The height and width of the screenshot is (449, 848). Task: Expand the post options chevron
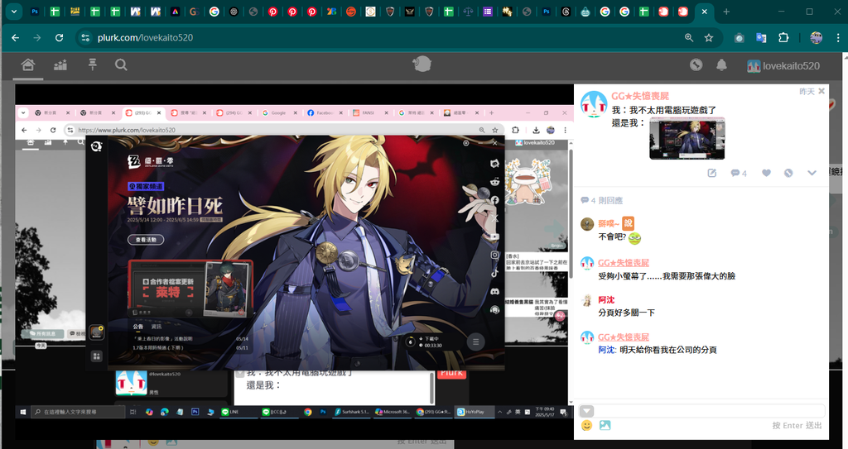(812, 173)
